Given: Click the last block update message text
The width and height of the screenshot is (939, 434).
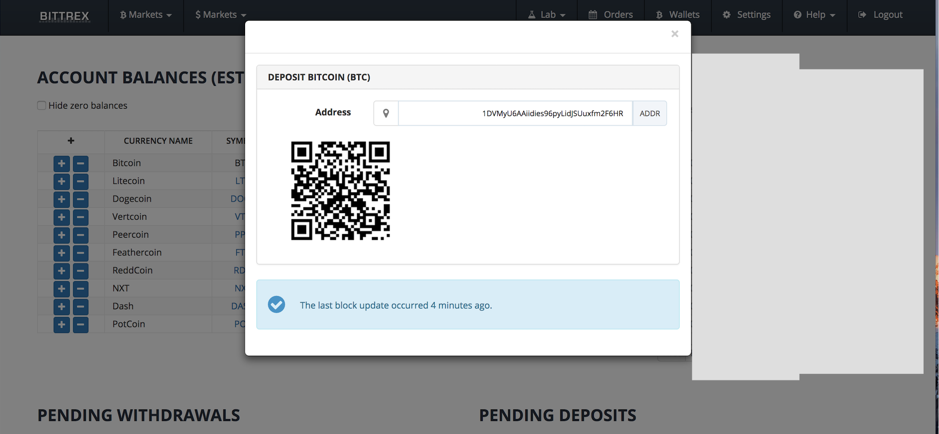Looking at the screenshot, I should coord(396,305).
